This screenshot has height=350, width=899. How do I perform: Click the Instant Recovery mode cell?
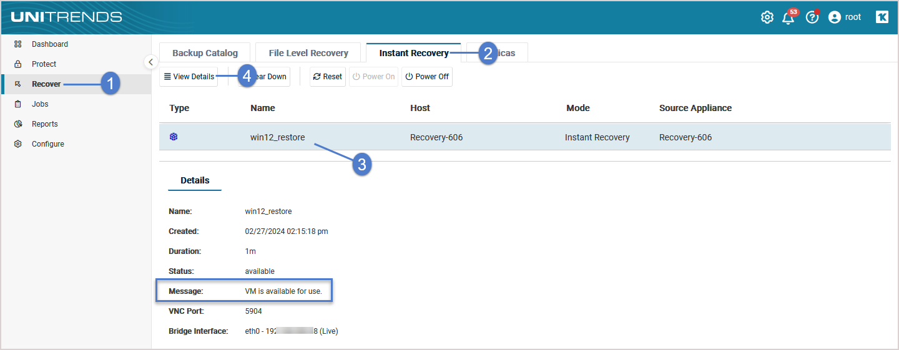(597, 137)
